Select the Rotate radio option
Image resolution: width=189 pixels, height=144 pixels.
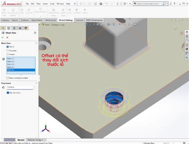click(8, 54)
